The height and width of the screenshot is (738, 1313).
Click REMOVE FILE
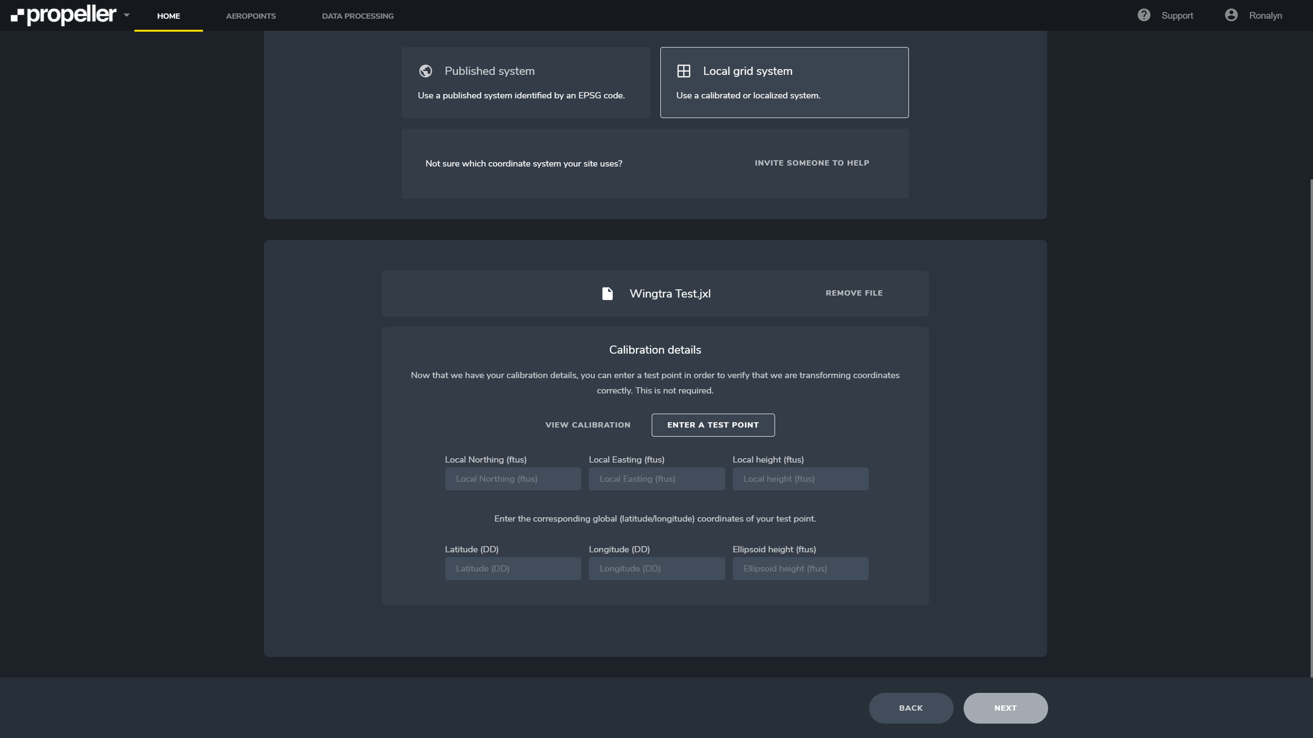pyautogui.click(x=854, y=293)
